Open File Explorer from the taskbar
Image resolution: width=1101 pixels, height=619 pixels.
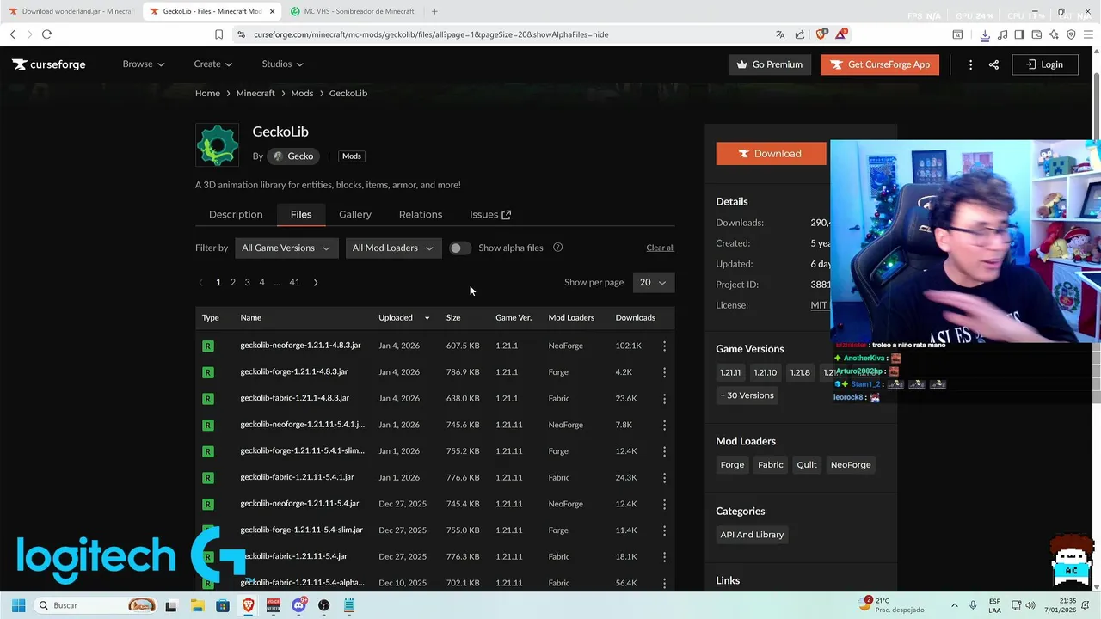point(196,605)
